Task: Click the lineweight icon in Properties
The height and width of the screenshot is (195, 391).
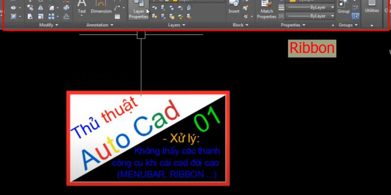Action: tap(282, 7)
